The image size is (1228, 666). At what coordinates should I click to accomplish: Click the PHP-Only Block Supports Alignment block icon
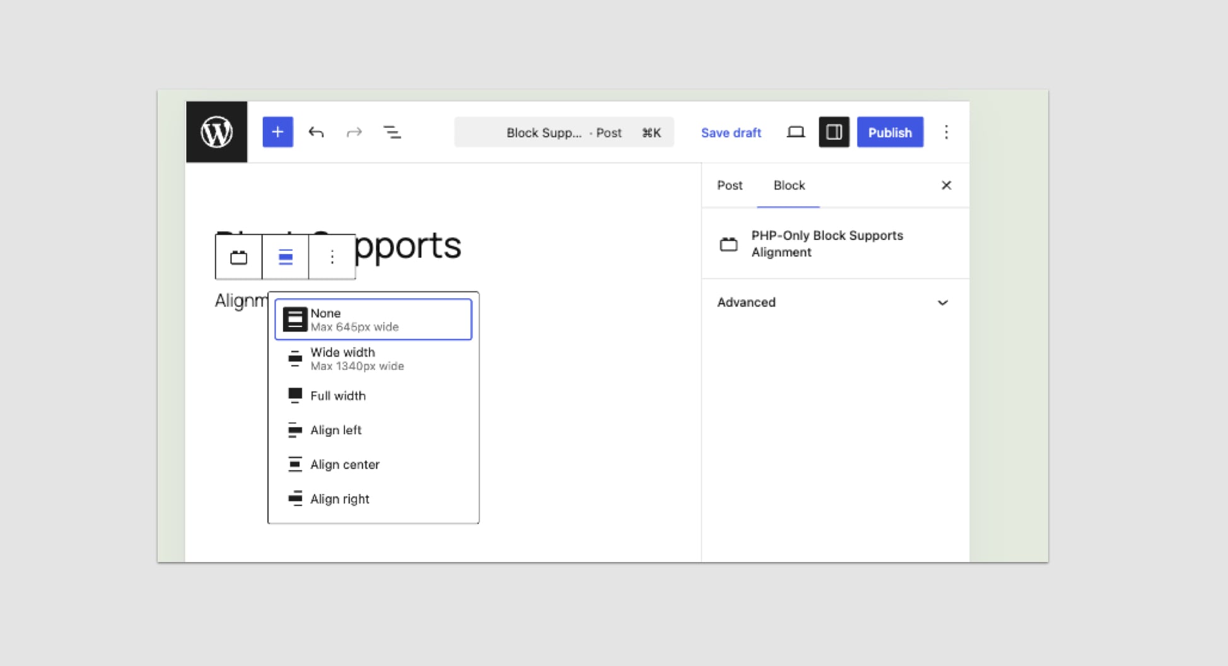729,244
